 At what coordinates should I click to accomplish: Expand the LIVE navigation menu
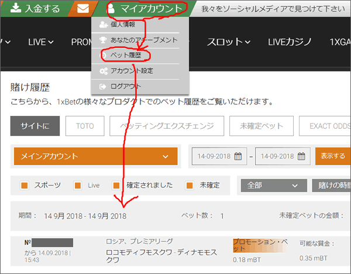pos(41,42)
